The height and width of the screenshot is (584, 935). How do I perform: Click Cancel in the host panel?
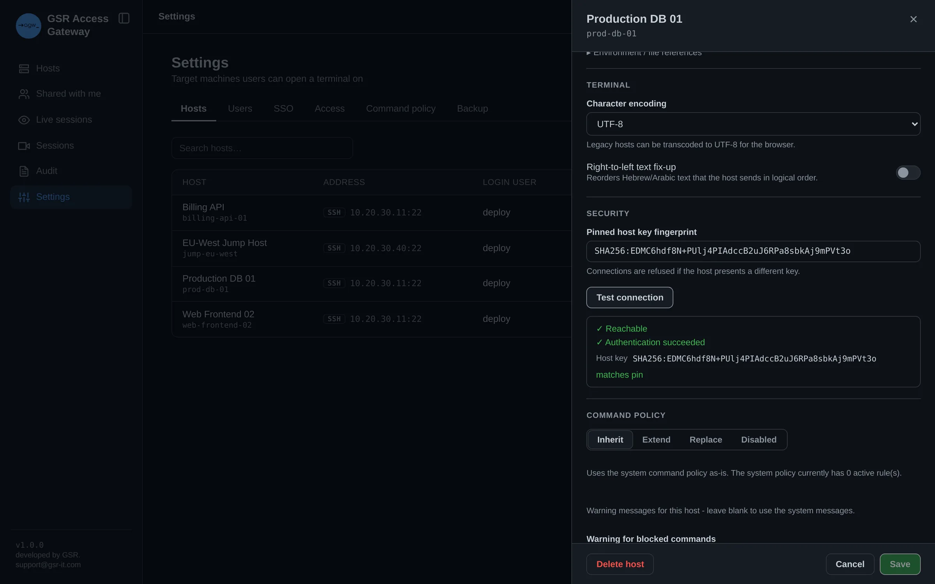point(850,564)
